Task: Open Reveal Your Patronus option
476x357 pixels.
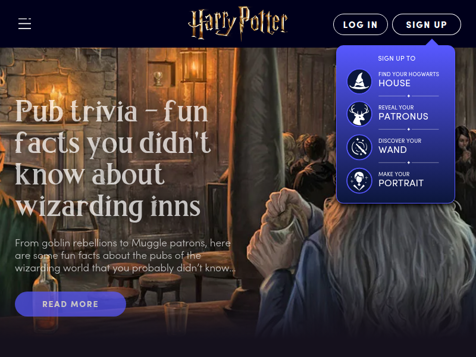Action: tap(403, 112)
